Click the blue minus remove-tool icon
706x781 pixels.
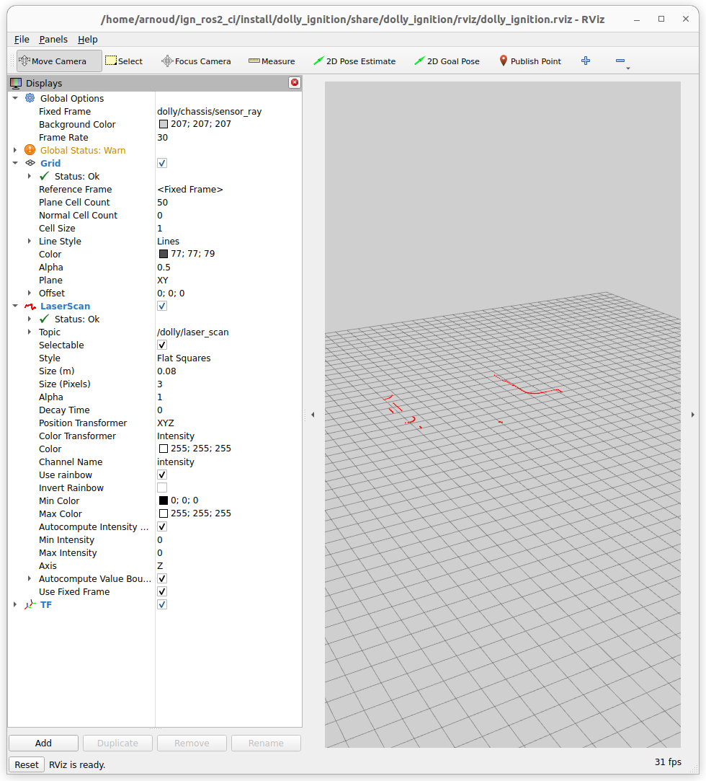620,61
